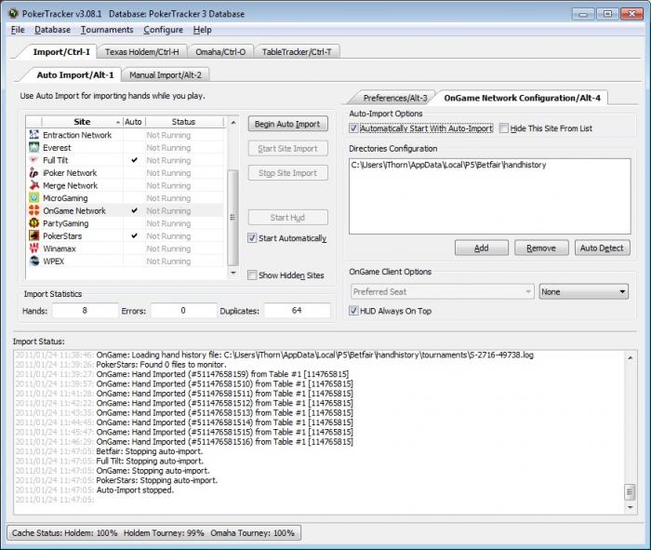
Task: Click Start Site Import button
Action: click(287, 148)
